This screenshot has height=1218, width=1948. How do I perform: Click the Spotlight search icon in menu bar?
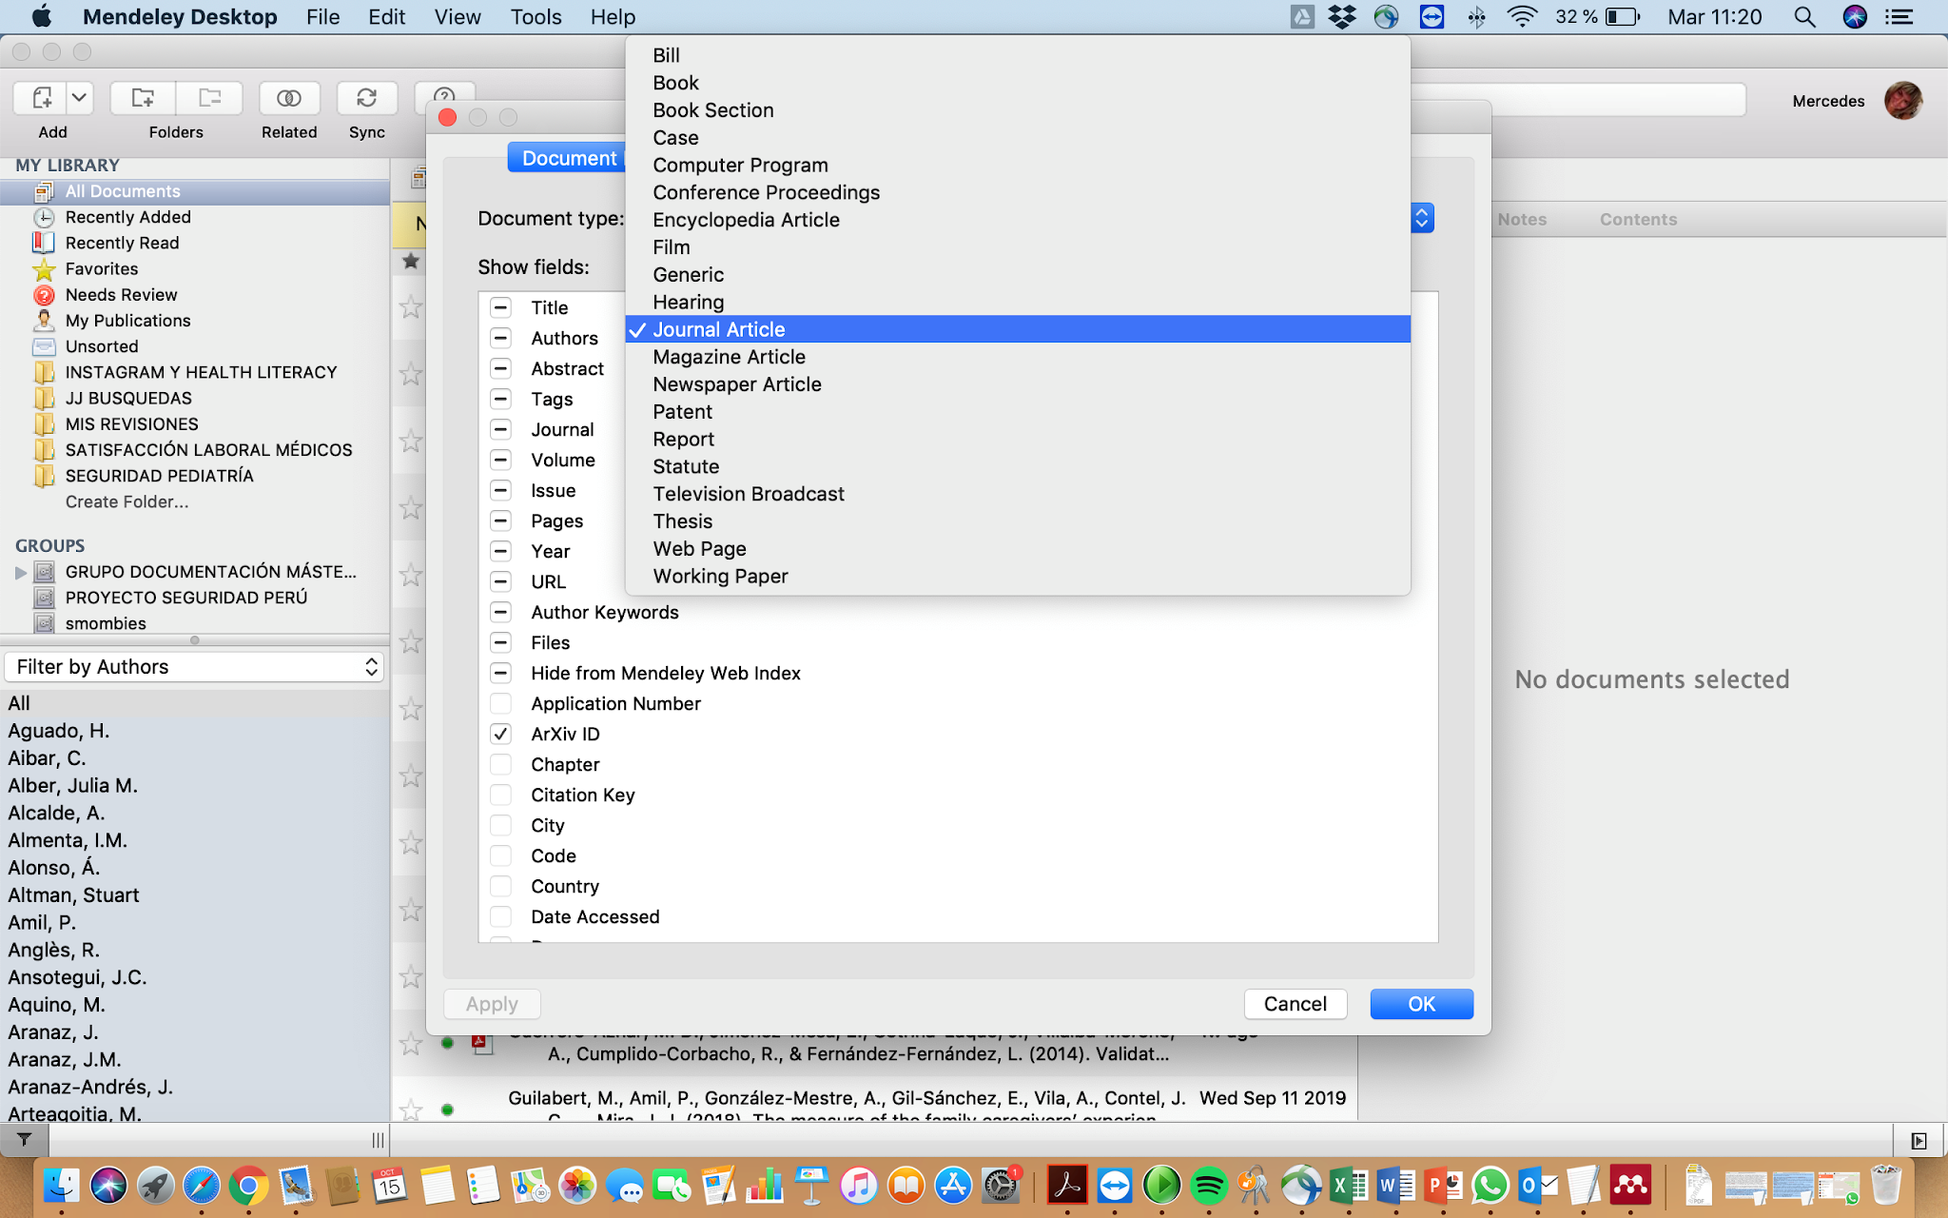pos(1804,17)
